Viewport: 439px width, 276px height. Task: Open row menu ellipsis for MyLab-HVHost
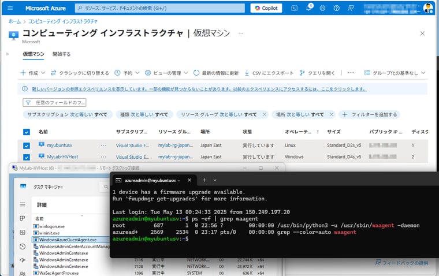(103, 156)
